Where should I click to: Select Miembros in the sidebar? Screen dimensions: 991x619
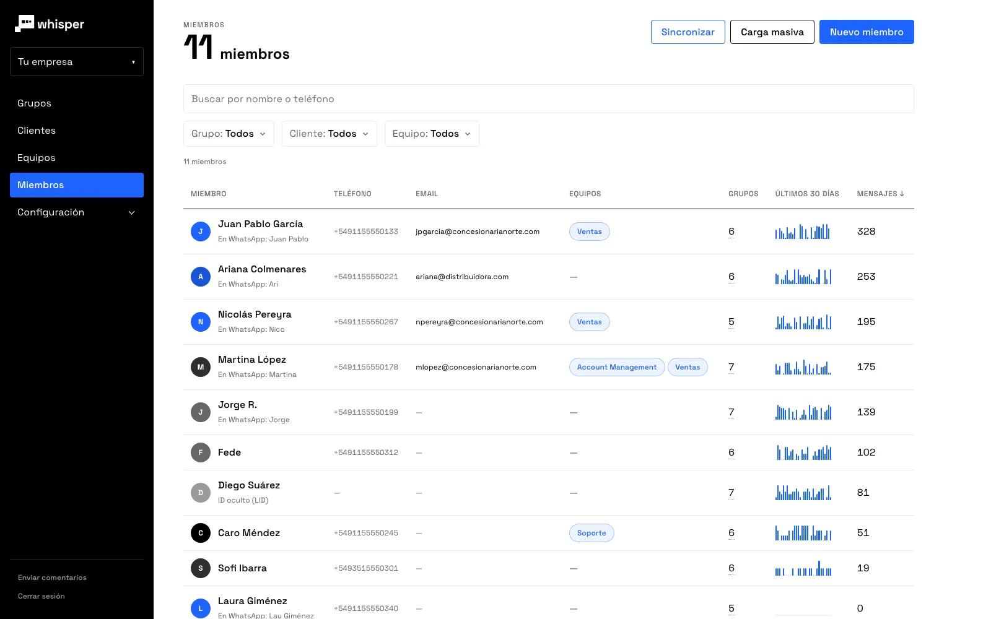(77, 185)
